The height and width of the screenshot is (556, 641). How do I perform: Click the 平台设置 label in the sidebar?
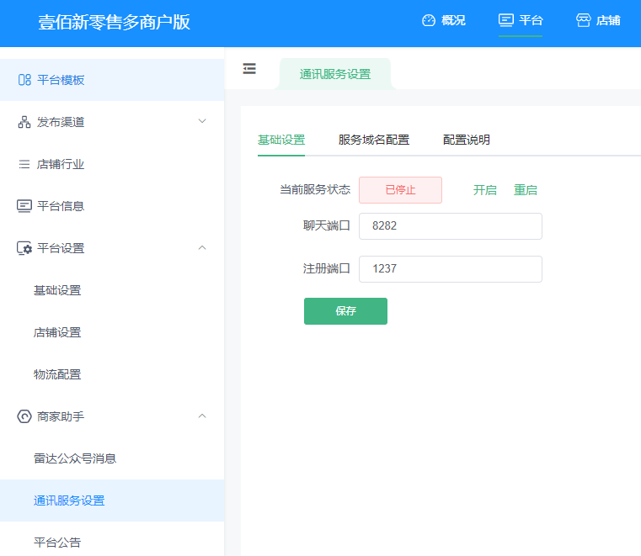[61, 248]
